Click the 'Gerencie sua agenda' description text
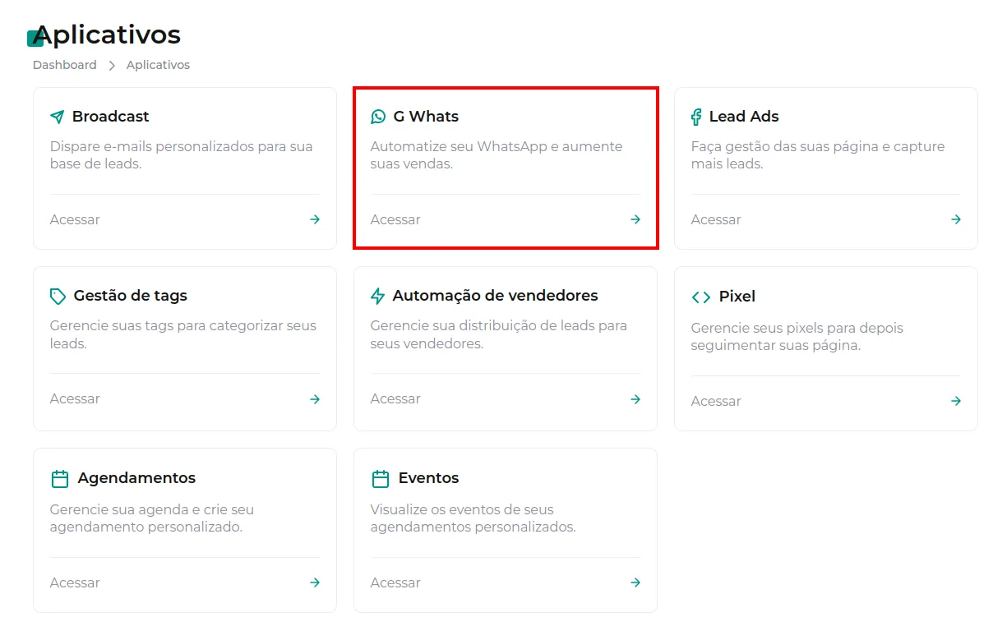 pyautogui.click(x=152, y=518)
